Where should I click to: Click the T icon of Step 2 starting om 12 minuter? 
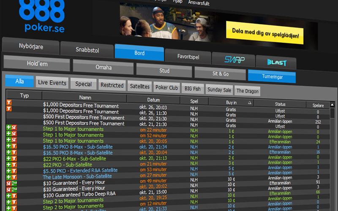tap(14, 208)
